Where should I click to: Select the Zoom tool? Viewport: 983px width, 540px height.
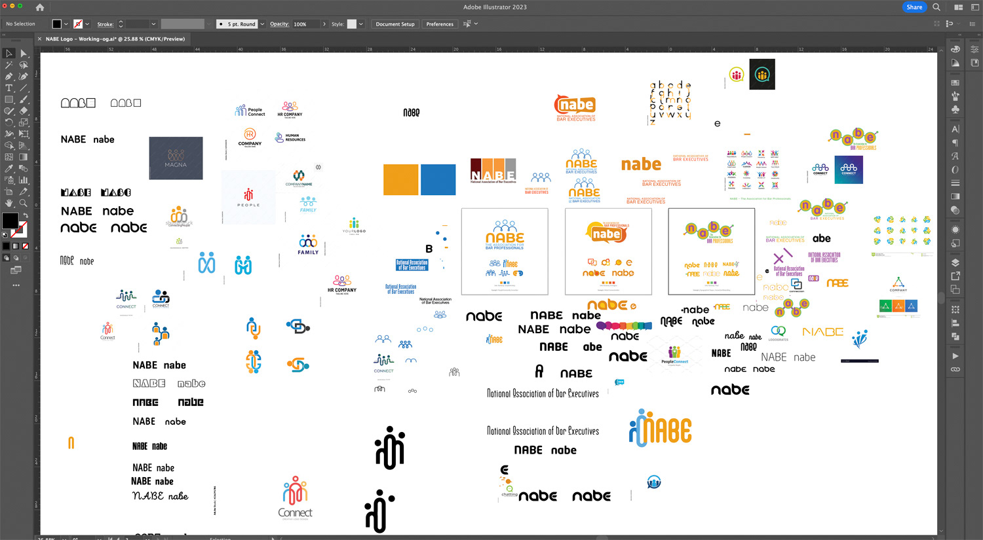coord(24,203)
